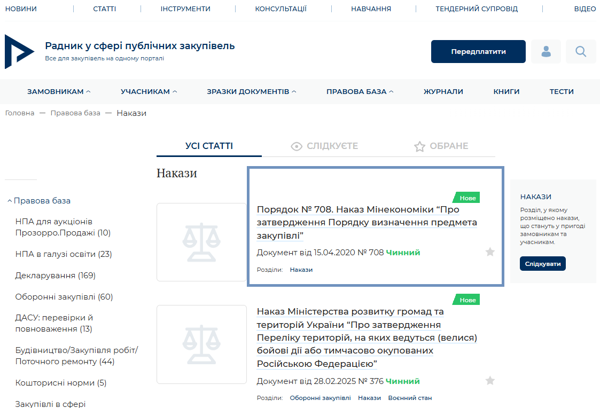Star the Порядок № 708 document
This screenshot has height=408, width=600.
click(x=490, y=252)
